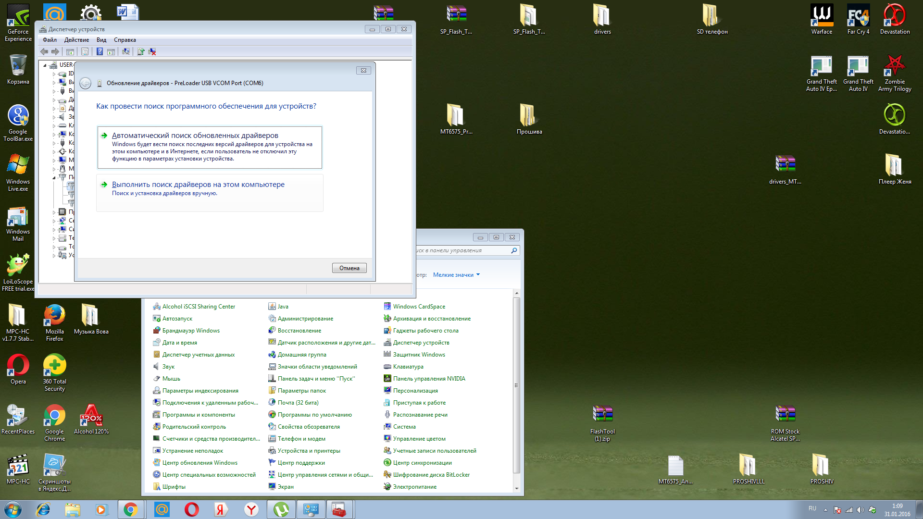Click the control panel vertical scrollbar

(x=516, y=385)
